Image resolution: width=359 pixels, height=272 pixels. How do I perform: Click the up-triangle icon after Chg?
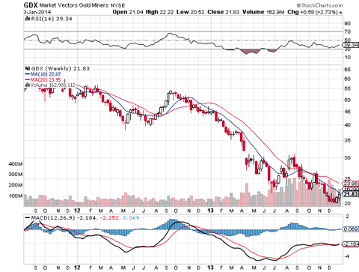click(341, 13)
